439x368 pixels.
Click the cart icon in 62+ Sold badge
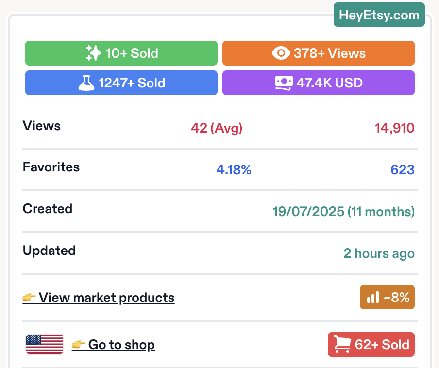(342, 345)
